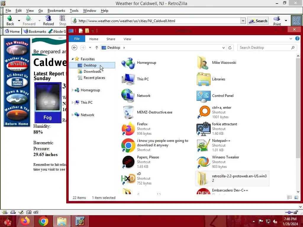Click the Refresh button beside the address bar
This screenshot has width=303, height=227.
[230, 48]
